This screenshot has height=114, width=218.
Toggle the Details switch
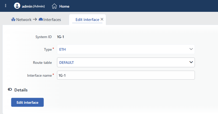tap(10, 89)
